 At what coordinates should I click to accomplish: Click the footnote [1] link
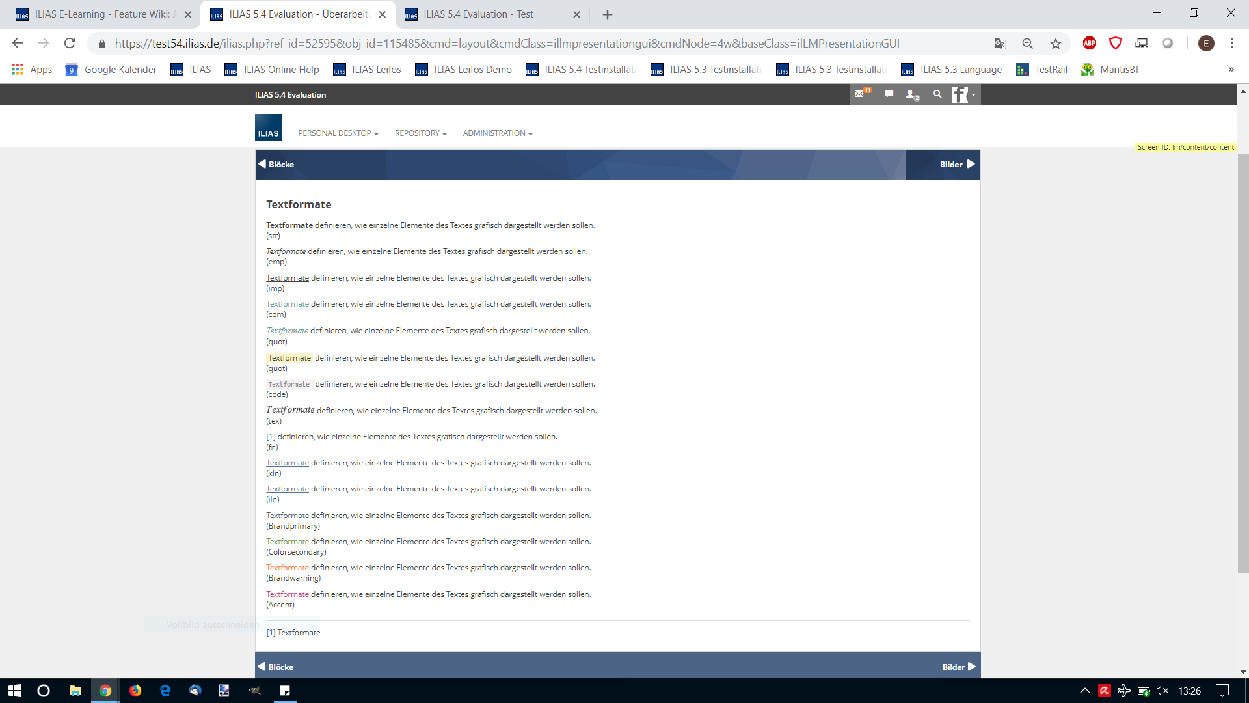pyautogui.click(x=271, y=437)
